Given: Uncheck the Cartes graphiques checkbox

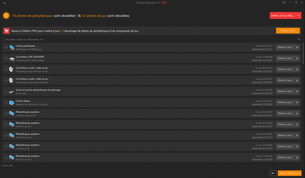Looking at the screenshot, I should pyautogui.click(x=6, y=48).
